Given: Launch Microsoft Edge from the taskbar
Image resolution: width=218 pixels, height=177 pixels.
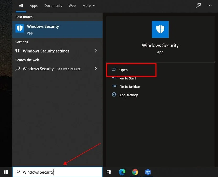Looking at the screenshot, I should pos(122,172).
